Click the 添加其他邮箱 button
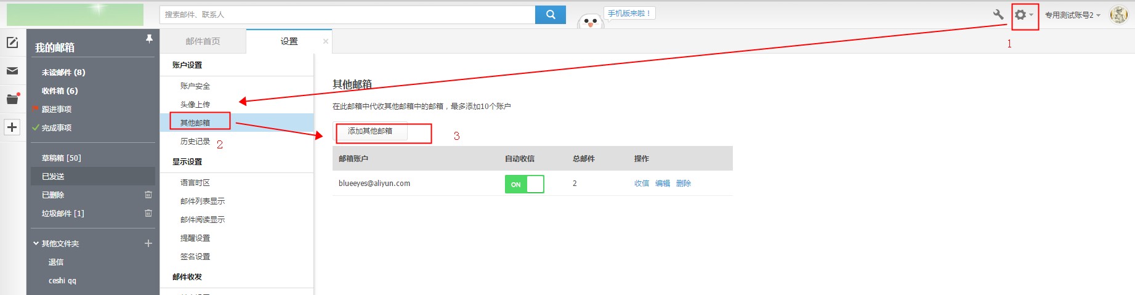Screen dimensions: 1135x295 click(x=370, y=131)
